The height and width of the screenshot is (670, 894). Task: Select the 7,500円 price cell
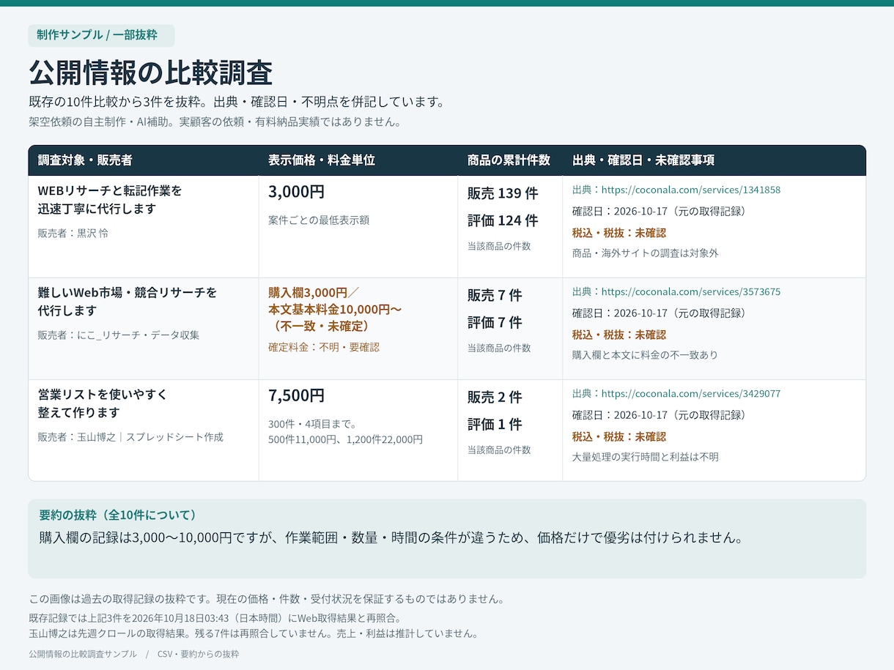(x=296, y=395)
